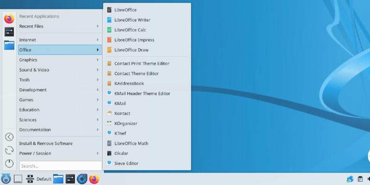
Task: Select the Development menu category
Action: click(x=59, y=90)
